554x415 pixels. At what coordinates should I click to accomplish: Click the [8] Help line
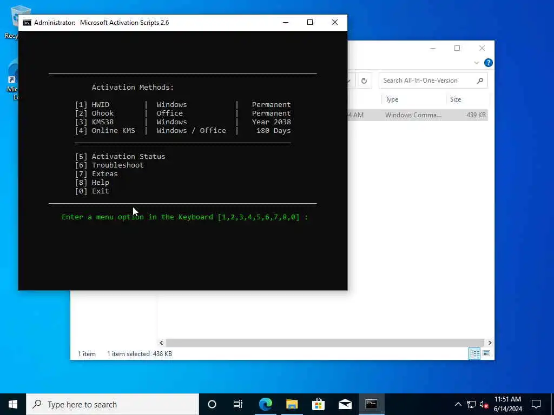coord(92,183)
